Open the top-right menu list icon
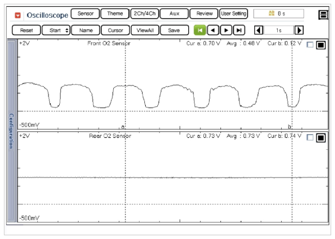Image resolution: width=335 pixels, height=239 pixels. [323, 15]
